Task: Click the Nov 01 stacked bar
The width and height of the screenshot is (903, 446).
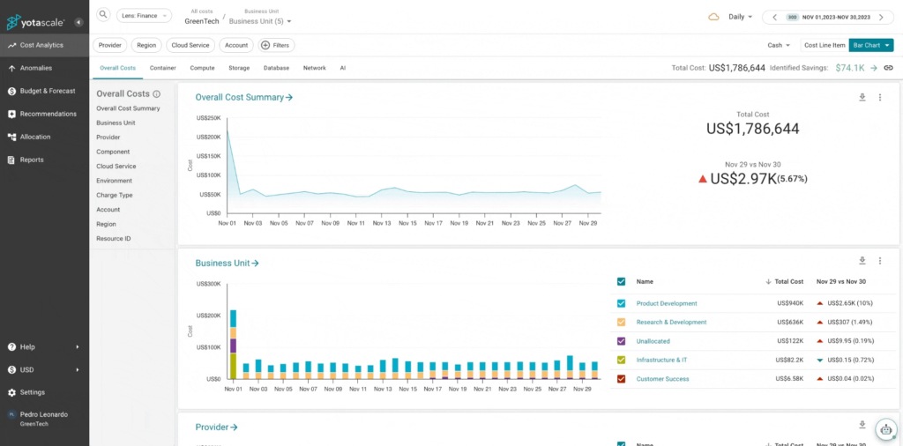Action: pyautogui.click(x=233, y=344)
